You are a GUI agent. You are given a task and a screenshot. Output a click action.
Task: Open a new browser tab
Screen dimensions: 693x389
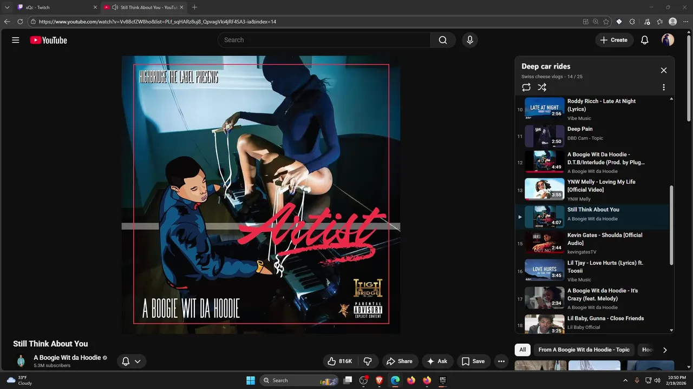(x=194, y=8)
